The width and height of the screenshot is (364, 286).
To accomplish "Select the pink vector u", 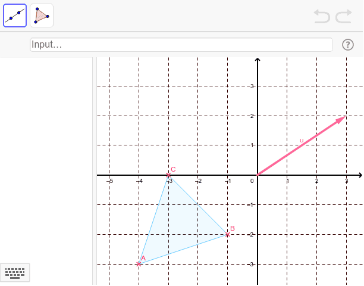I will [x=302, y=145].
